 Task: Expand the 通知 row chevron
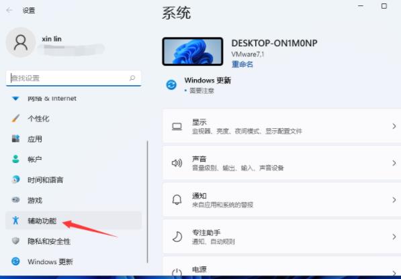394,200
